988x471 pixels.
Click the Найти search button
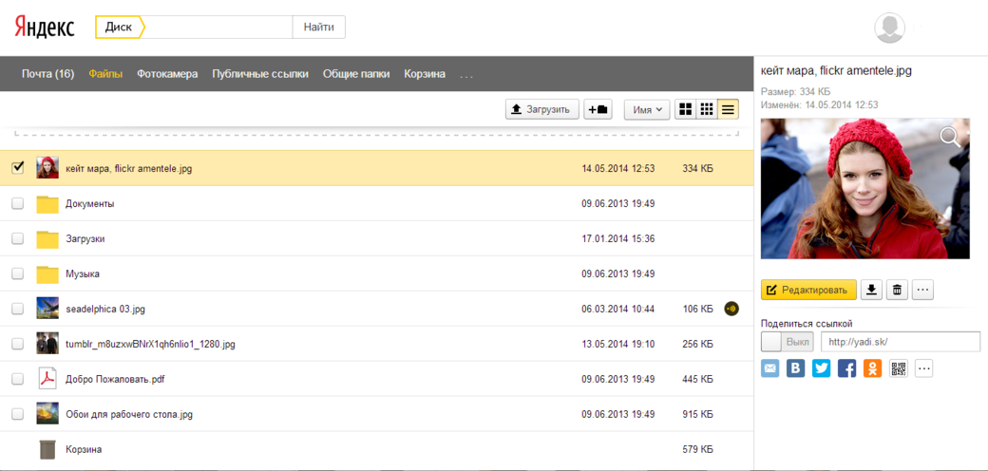pos(319,28)
